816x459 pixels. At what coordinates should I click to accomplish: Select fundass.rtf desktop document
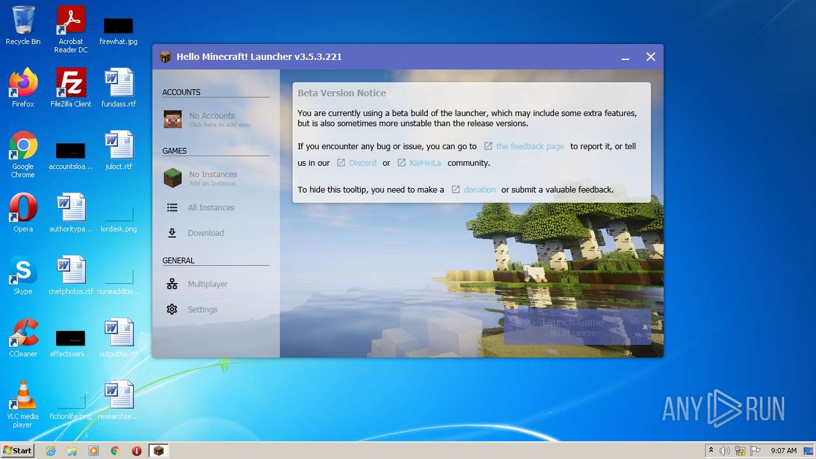pyautogui.click(x=119, y=88)
